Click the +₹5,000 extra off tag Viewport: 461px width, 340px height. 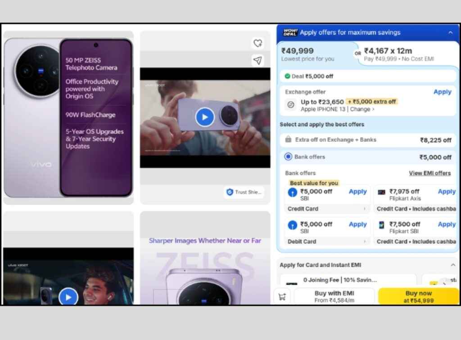pos(371,102)
